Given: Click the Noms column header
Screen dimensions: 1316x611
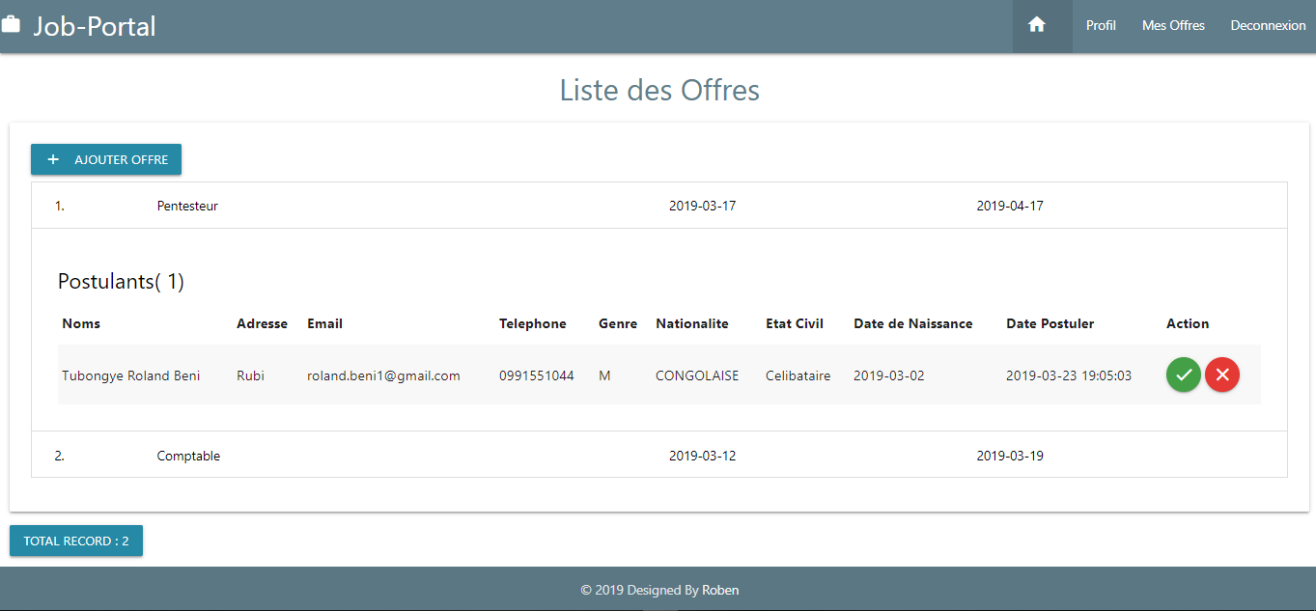Looking at the screenshot, I should tap(81, 323).
